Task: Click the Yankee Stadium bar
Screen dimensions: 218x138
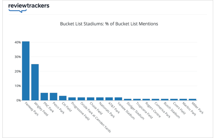Action: [x=118, y=99]
